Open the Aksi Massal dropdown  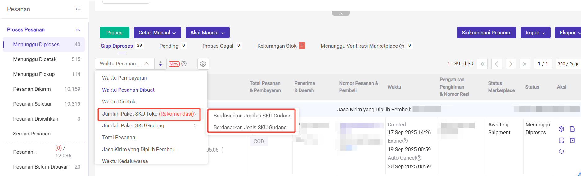[x=207, y=33]
